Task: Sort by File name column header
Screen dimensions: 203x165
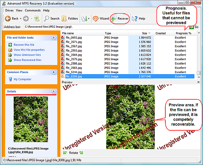Action: pos(82,33)
